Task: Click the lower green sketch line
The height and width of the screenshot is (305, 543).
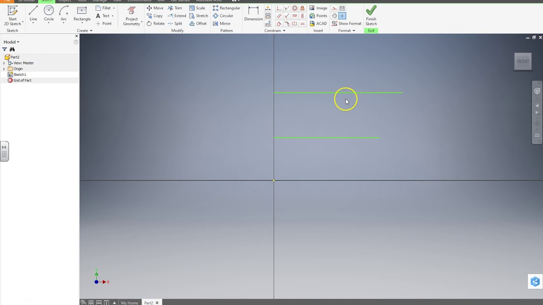Action: (x=326, y=137)
